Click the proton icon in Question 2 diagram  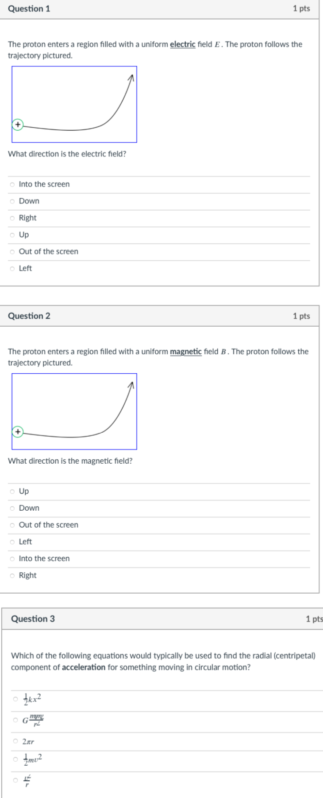pos(17,431)
